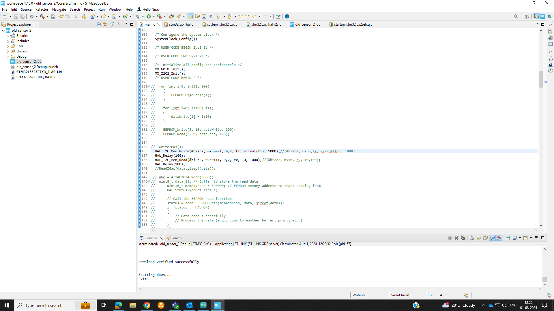
Task: Switch to the stm32l5xx_hal_i2c.c tab
Action: click(266, 24)
